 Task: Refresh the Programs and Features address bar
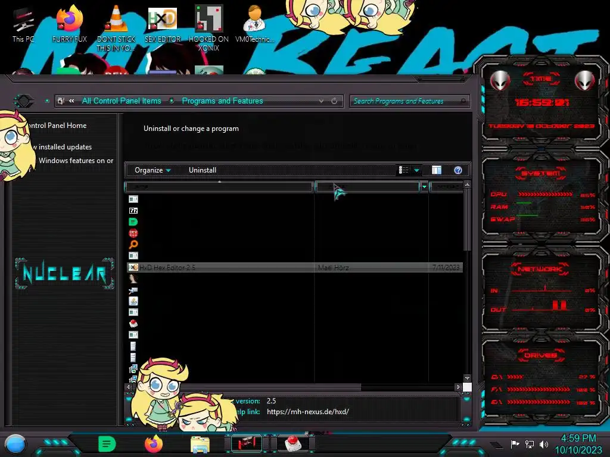pyautogui.click(x=334, y=101)
